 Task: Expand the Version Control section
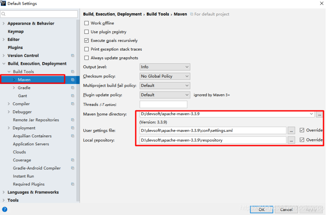pos(4,55)
